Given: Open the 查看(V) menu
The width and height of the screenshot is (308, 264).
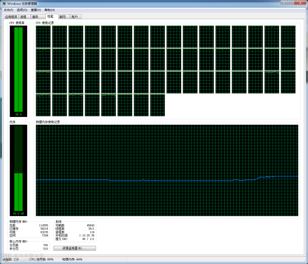Looking at the screenshot, I should 36,10.
